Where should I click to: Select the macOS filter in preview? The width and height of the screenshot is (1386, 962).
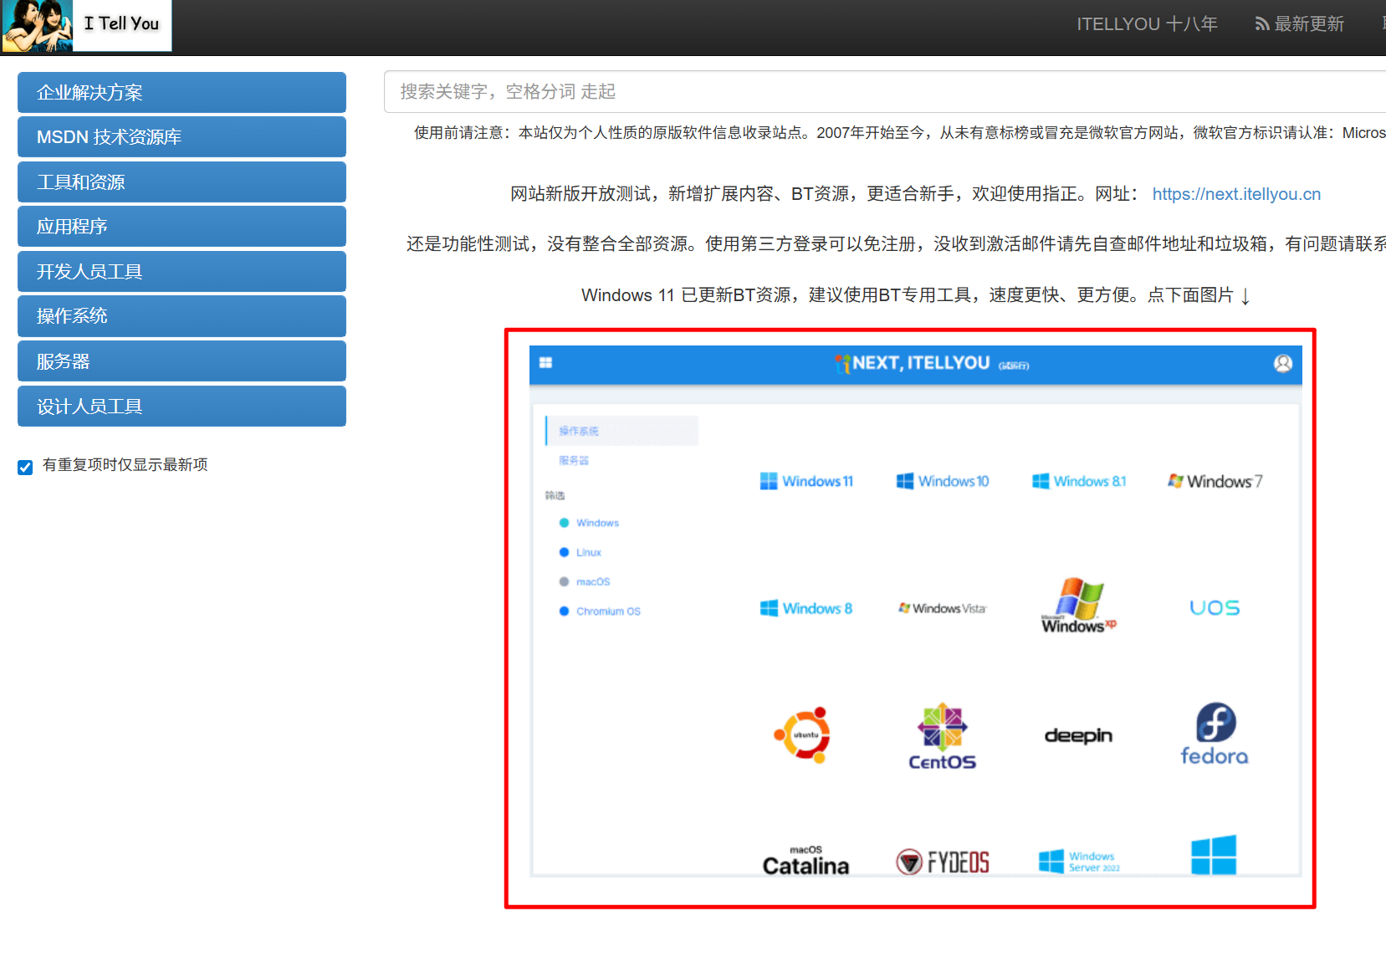click(x=585, y=581)
